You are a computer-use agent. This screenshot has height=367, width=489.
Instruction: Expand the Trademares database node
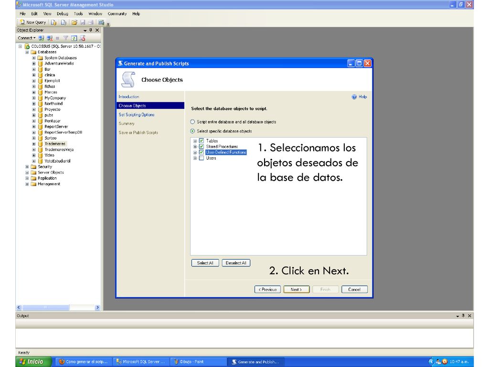pyautogui.click(x=34, y=144)
